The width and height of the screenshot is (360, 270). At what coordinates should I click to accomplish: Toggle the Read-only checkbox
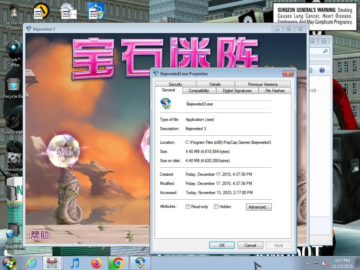pyautogui.click(x=188, y=207)
